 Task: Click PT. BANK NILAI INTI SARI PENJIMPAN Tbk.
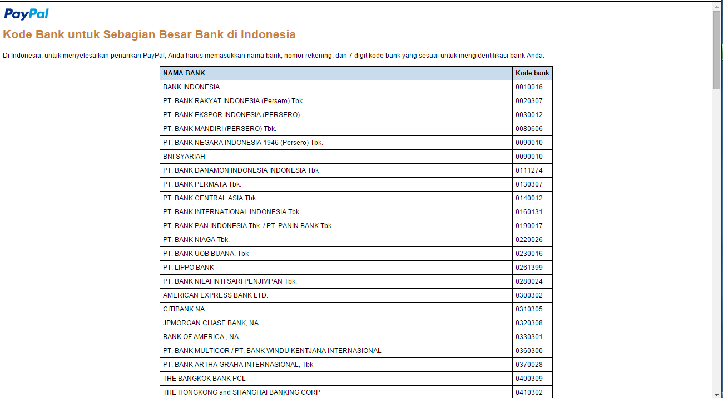coord(230,281)
